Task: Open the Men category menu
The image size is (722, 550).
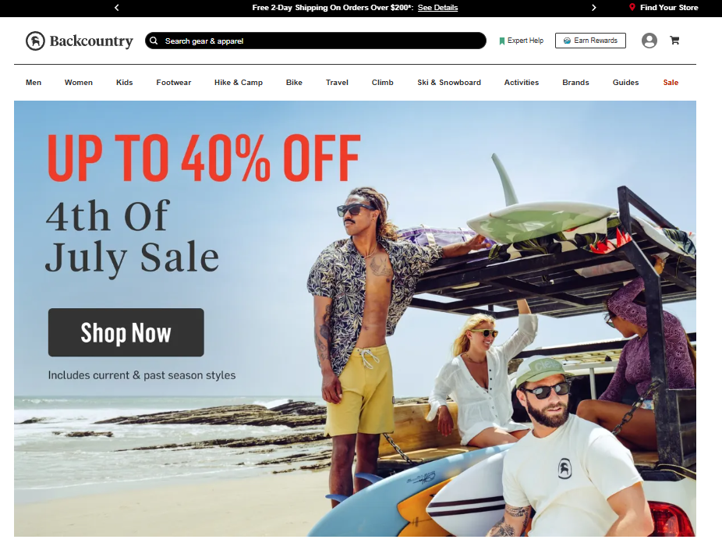Action: pyautogui.click(x=34, y=83)
